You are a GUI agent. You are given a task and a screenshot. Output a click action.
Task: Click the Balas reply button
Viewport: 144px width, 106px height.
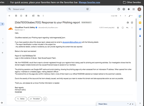[x=21, y=99]
